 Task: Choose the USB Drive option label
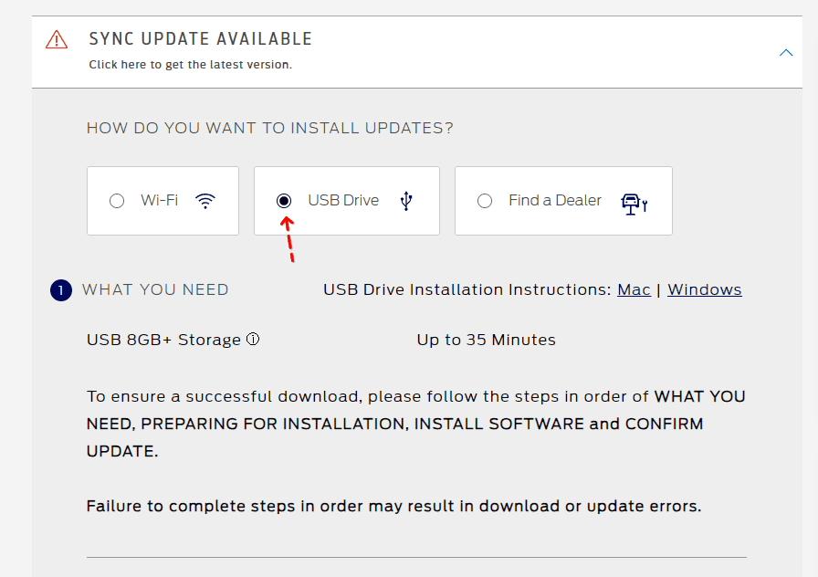[x=343, y=200]
